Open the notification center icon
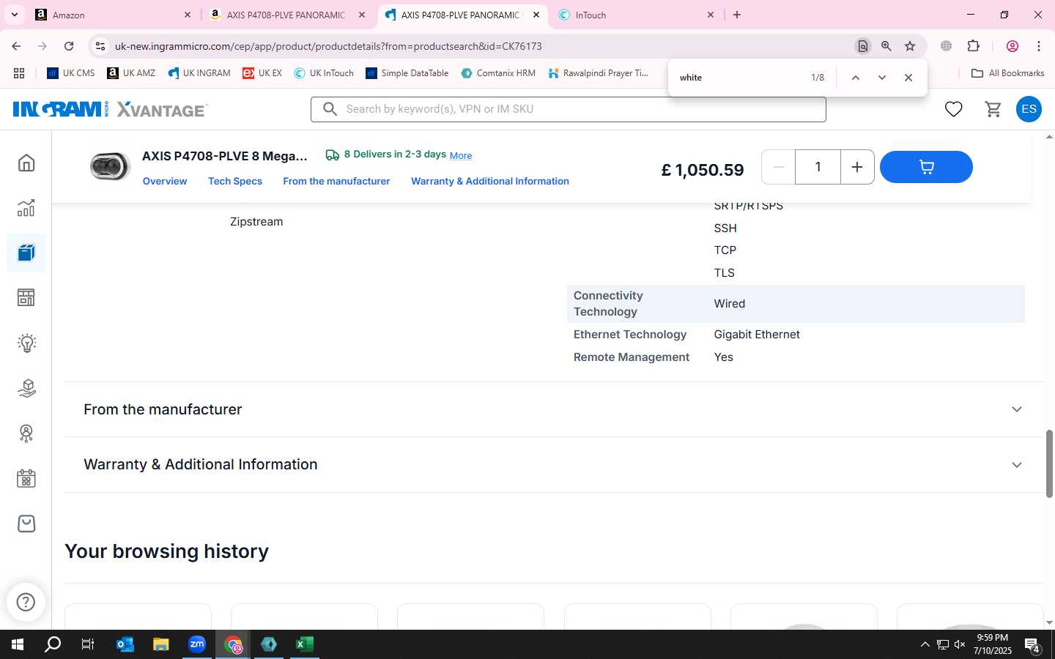 pos(1032,645)
